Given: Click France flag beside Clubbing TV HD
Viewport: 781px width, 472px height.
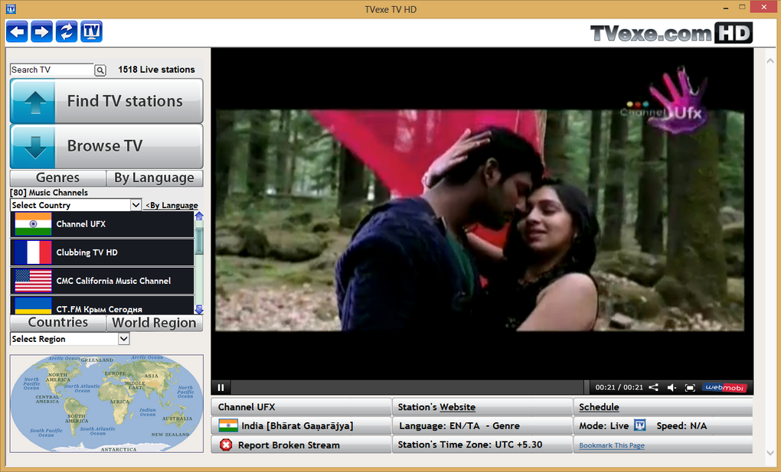Looking at the screenshot, I should [x=34, y=252].
